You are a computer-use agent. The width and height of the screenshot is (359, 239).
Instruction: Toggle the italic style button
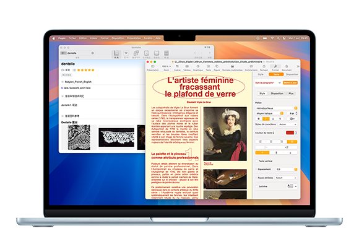[266, 119]
